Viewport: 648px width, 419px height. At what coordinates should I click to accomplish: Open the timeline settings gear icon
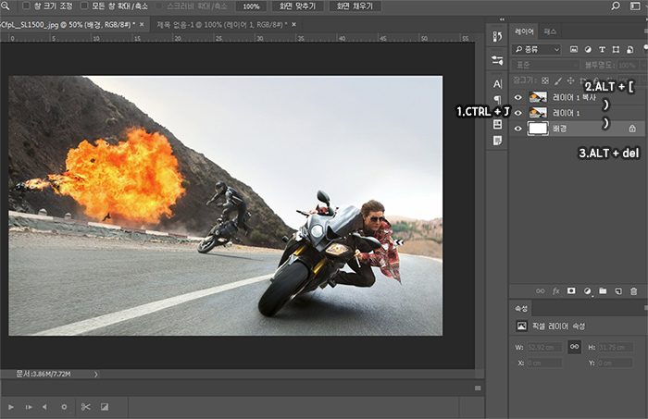coord(64,407)
